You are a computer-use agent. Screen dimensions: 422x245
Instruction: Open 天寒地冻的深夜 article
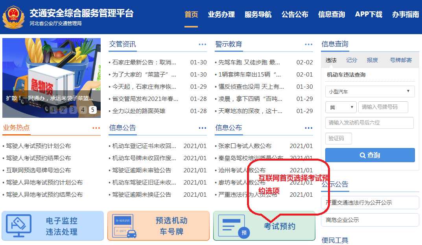pos(250,111)
